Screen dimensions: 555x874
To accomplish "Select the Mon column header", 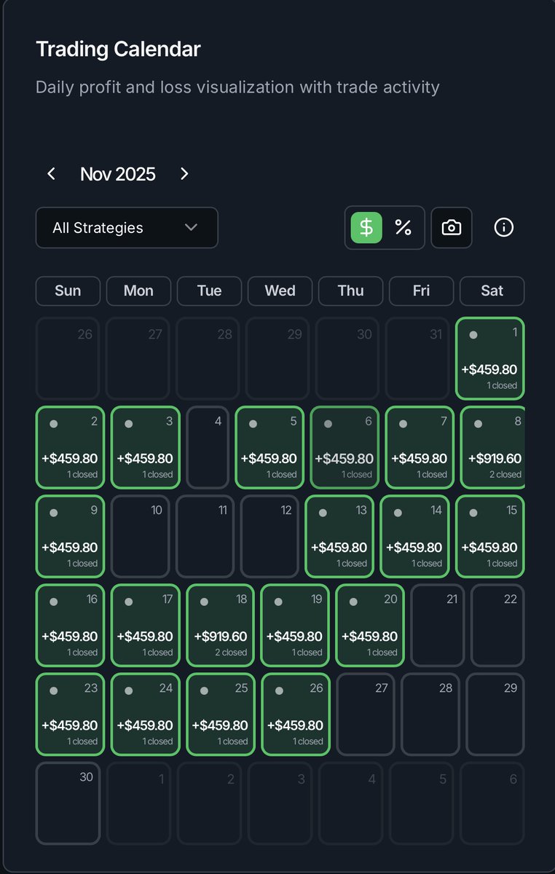I will (x=138, y=291).
